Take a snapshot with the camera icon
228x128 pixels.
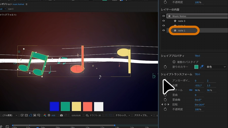61,115
